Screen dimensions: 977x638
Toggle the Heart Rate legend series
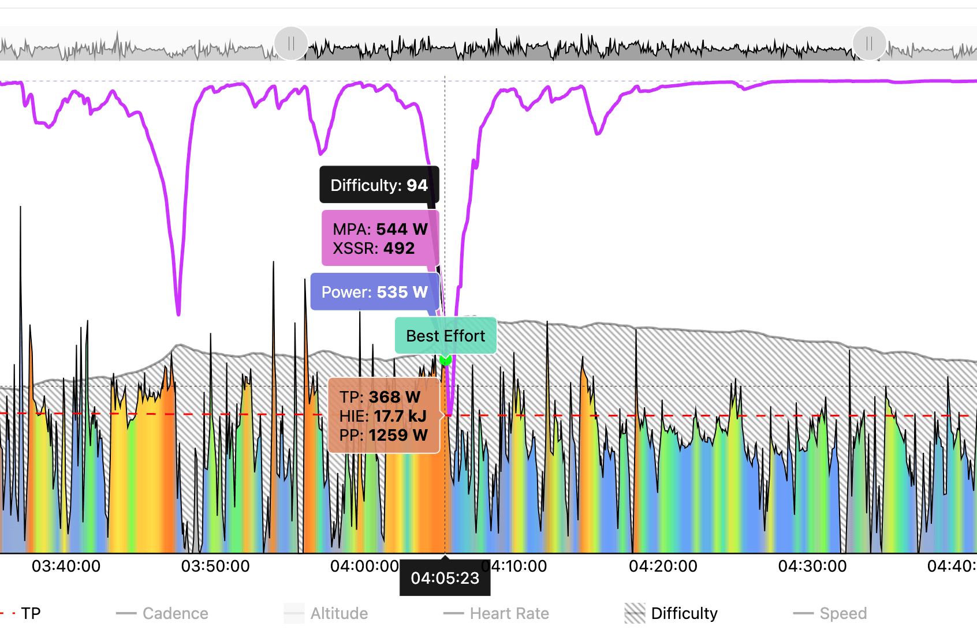coord(496,613)
